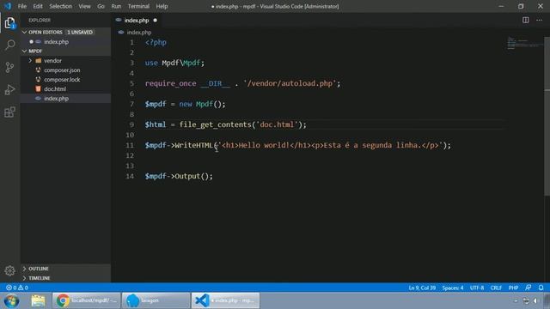Click file_get_contents function name on line 9
The image size is (550, 309).
(x=216, y=124)
